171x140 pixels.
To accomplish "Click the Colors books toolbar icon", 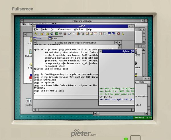I will click(x=78, y=34).
